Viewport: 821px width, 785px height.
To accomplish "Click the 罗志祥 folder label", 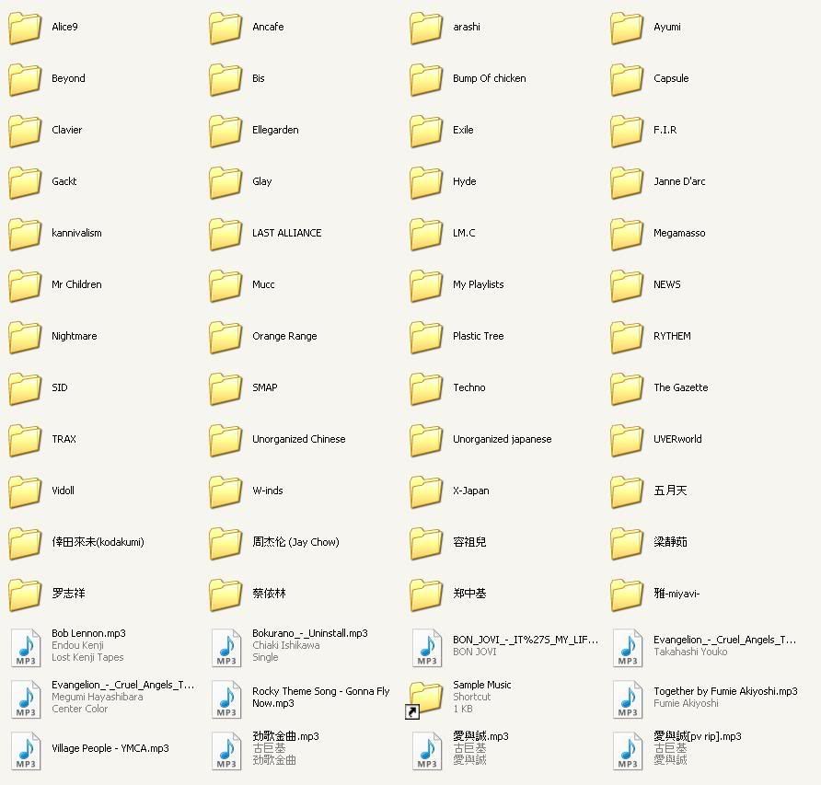I will tap(68, 594).
